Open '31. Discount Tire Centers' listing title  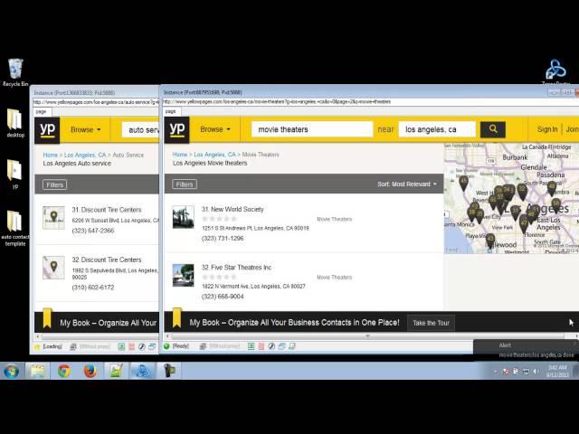(x=107, y=209)
